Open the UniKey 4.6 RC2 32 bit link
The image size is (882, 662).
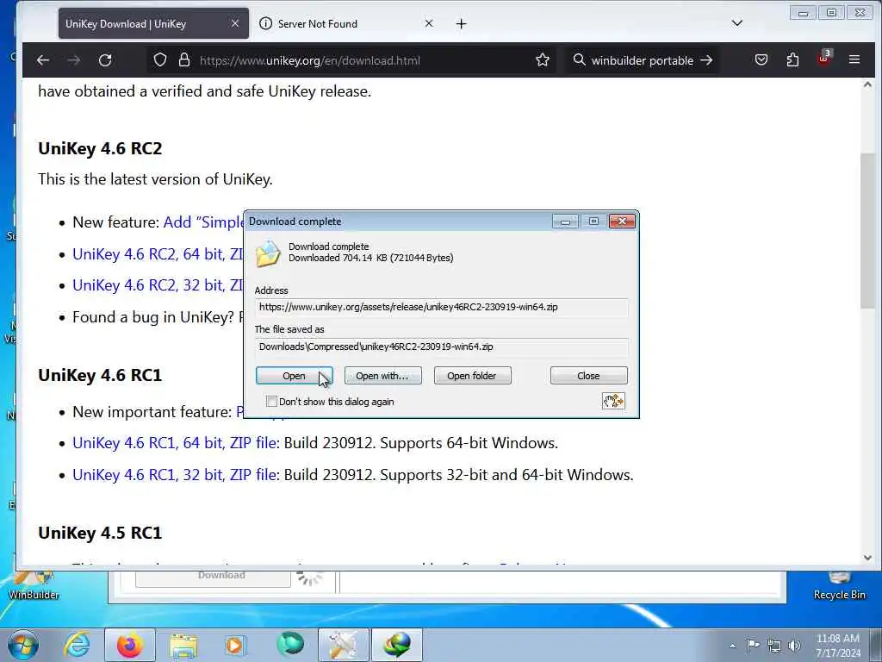tap(158, 284)
